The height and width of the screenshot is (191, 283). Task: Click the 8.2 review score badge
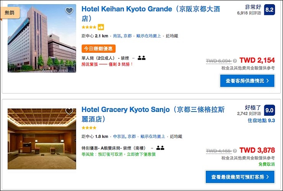pyautogui.click(x=269, y=10)
